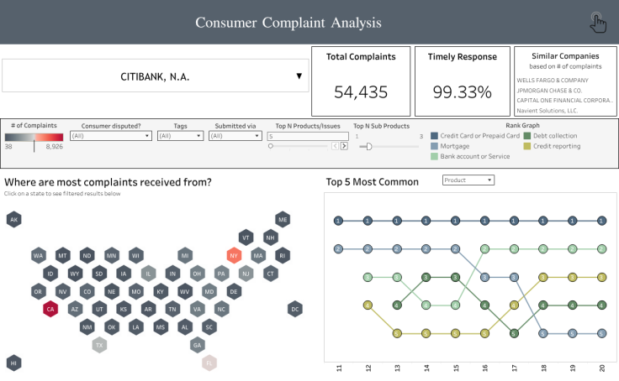Select the DC hexagon on map
Viewport: 619px width, 381px height.
click(x=295, y=309)
